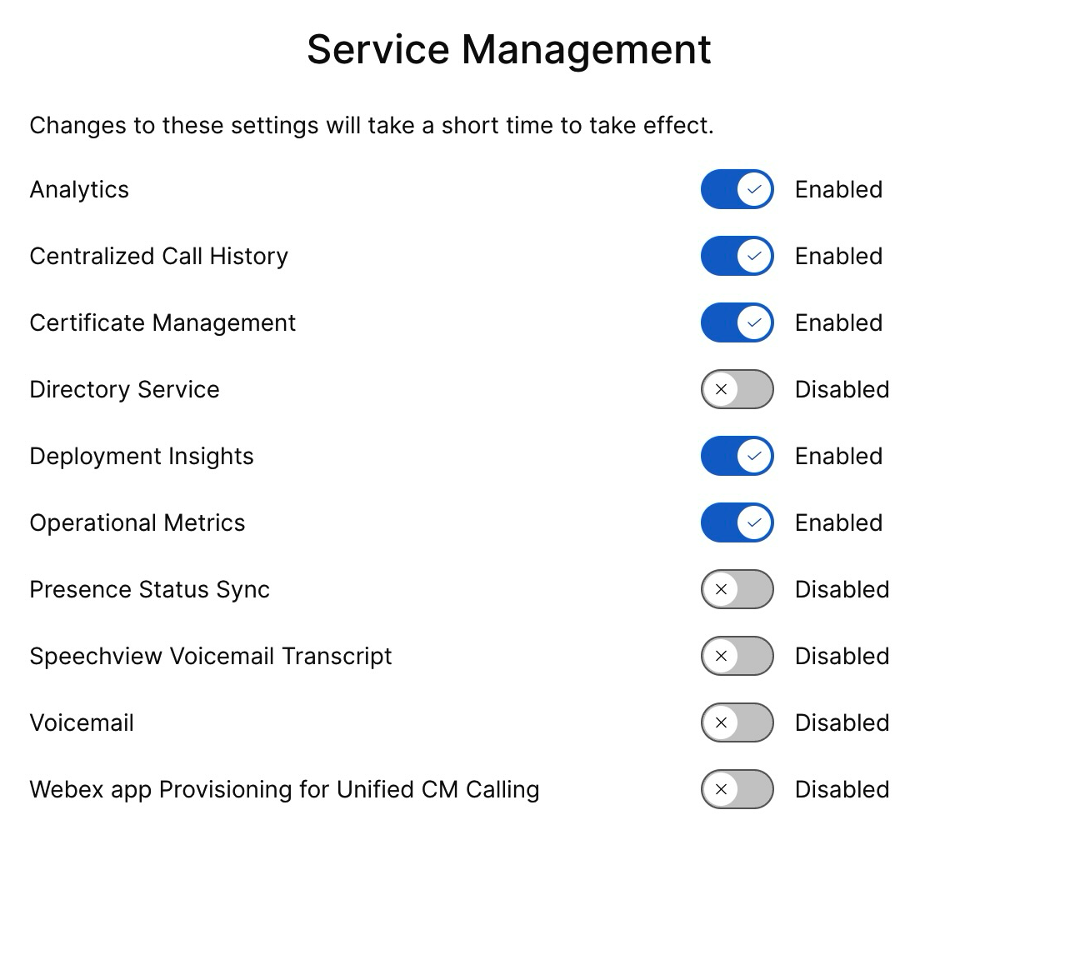Click the X icon on Directory Service switch
The width and height of the screenshot is (1085, 975).
click(722, 389)
